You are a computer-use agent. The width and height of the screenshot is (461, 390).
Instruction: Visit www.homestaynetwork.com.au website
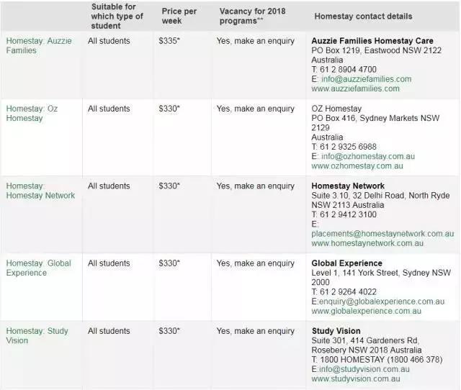click(x=367, y=243)
